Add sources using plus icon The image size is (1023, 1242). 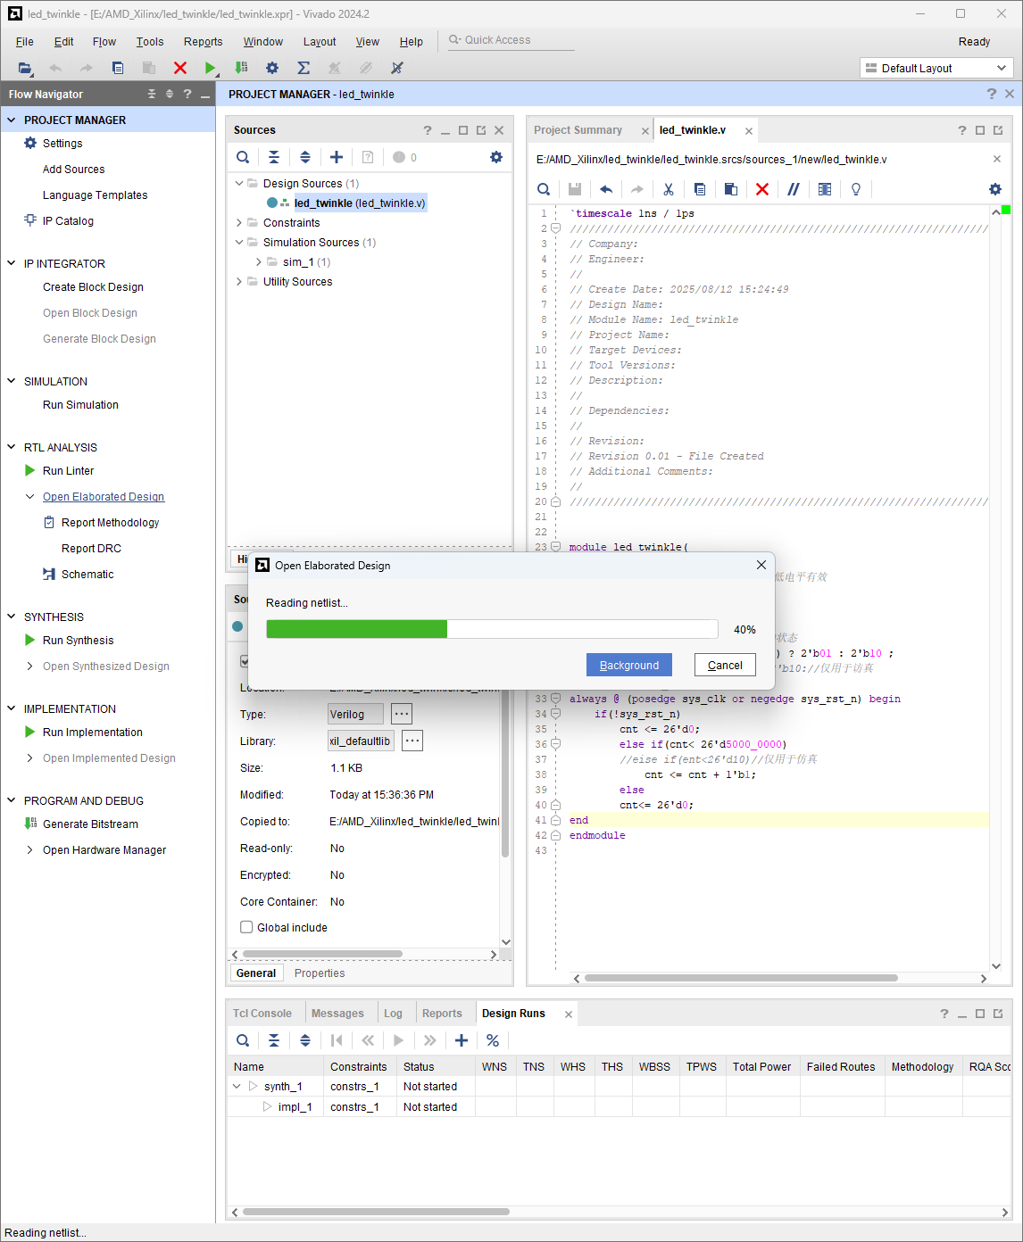tap(337, 157)
